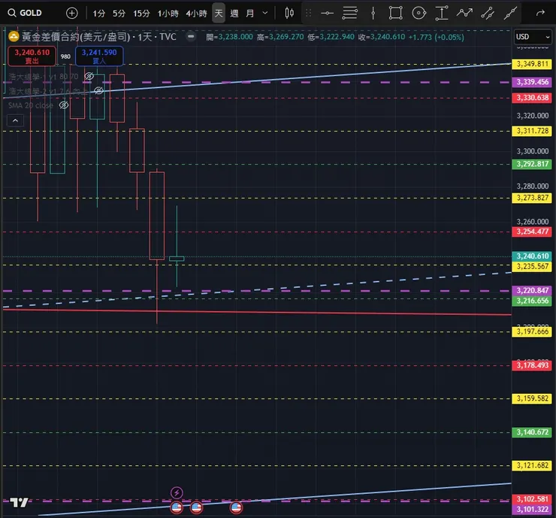
Task: Toggle the symbol visibility minus button
Action: [x=191, y=37]
